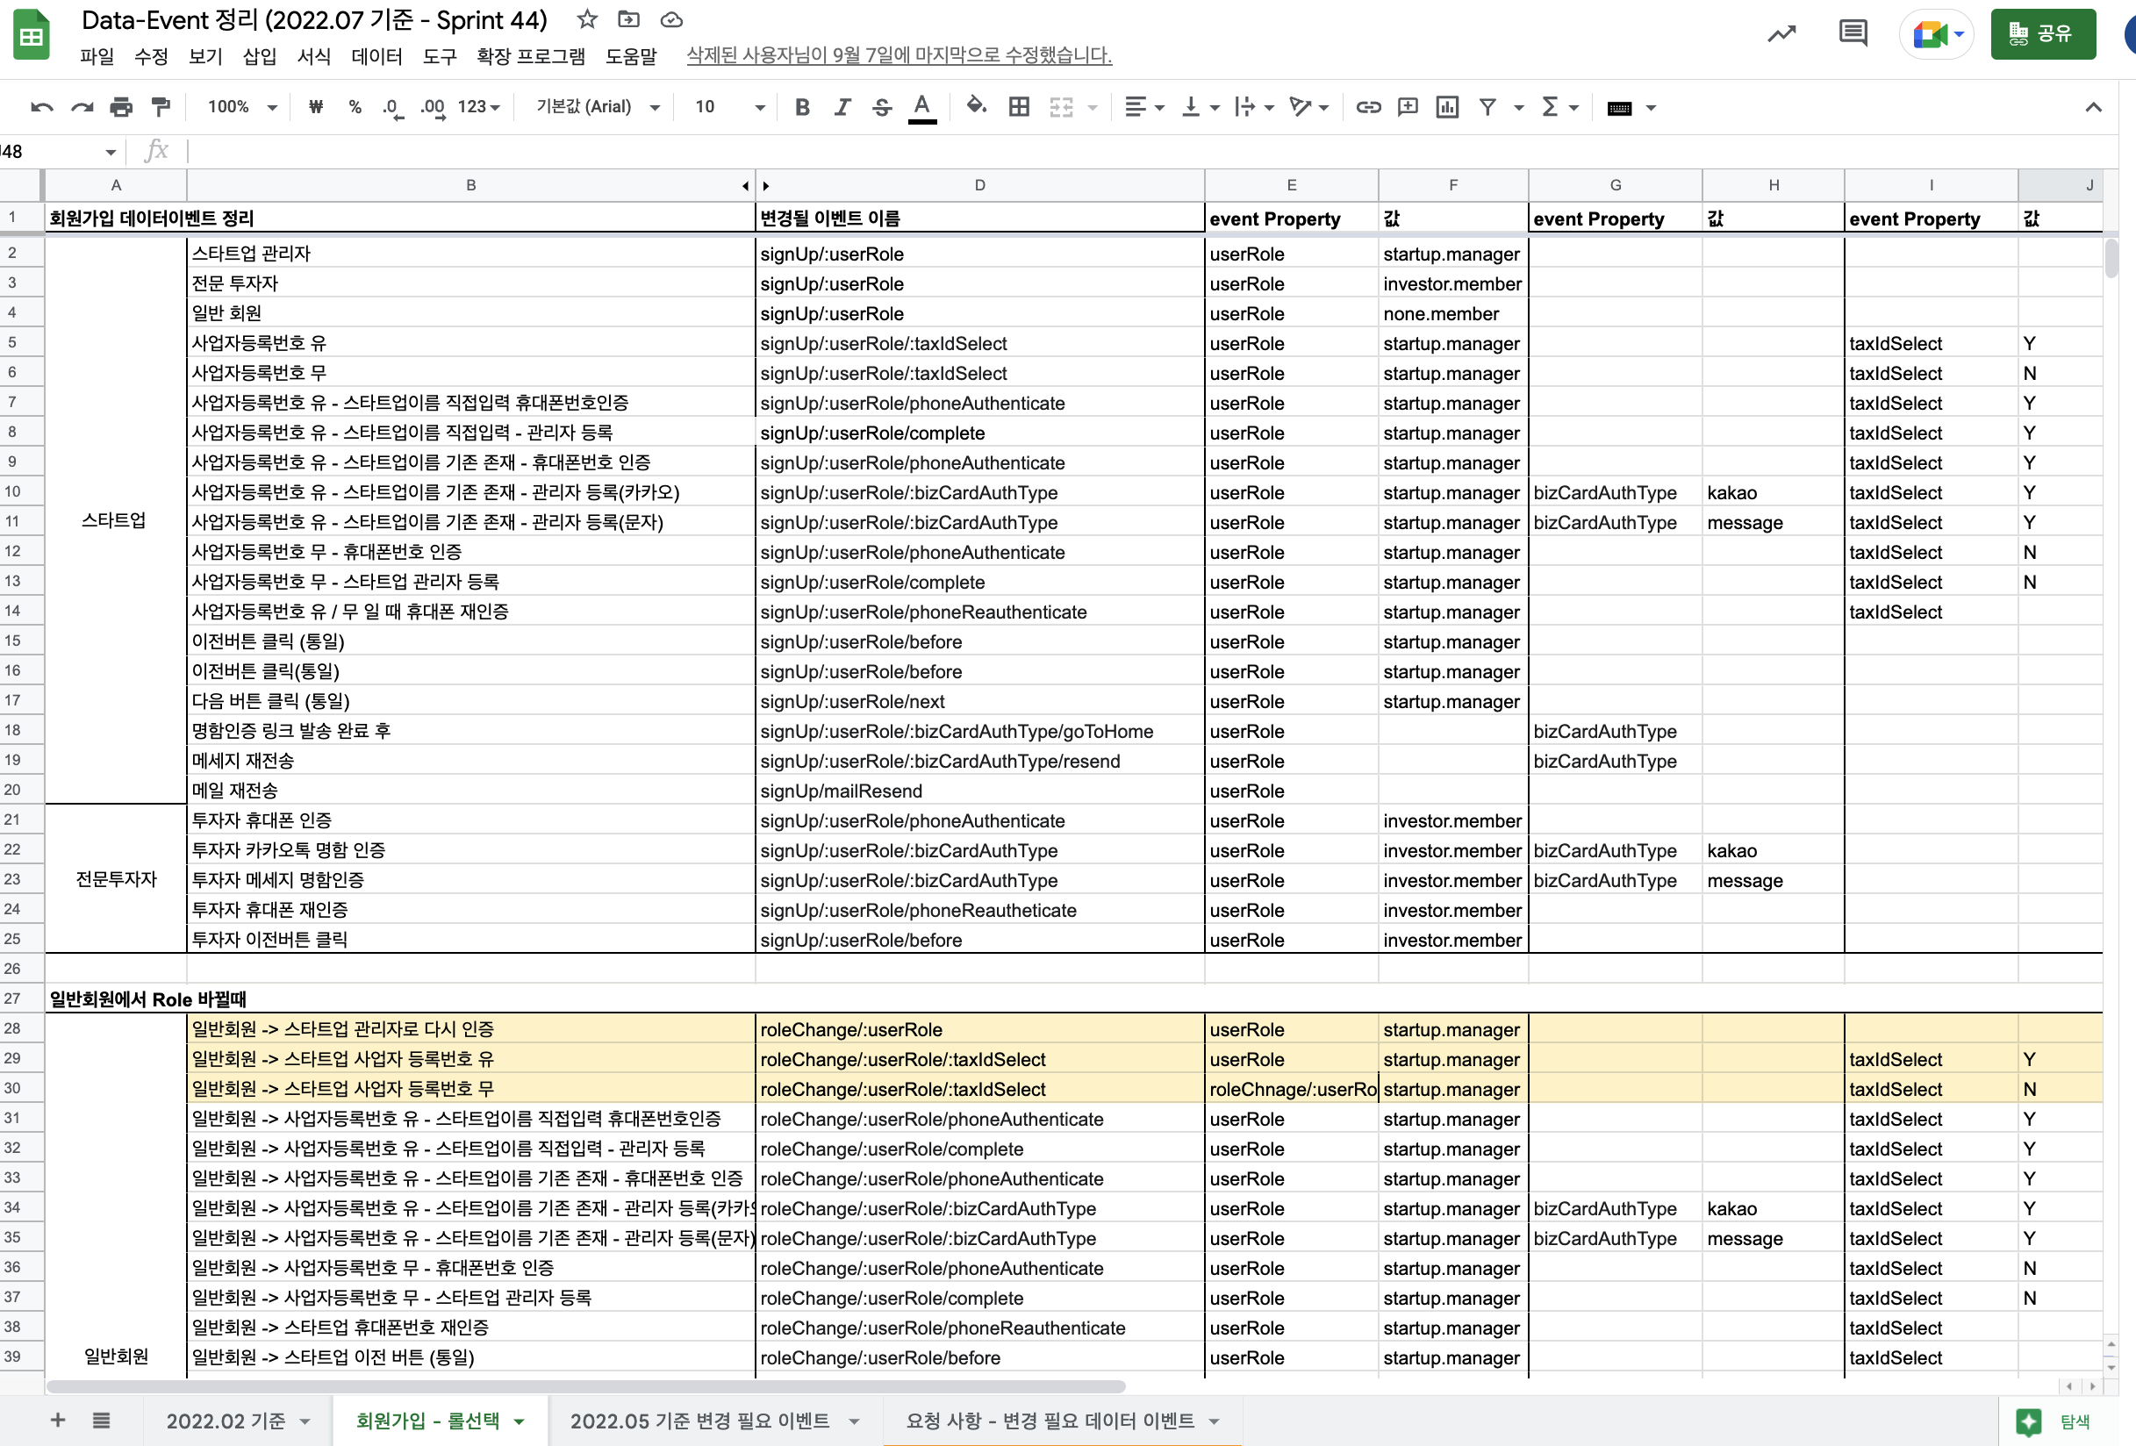Toggle italic formatting

[841, 106]
